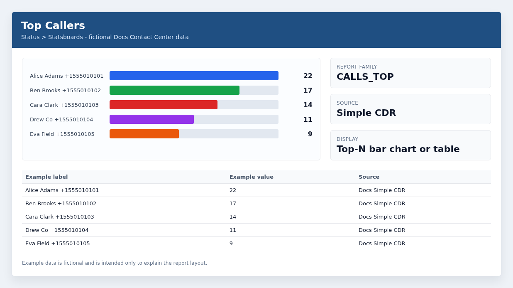Click bold value 14 beside the chart

pyautogui.click(x=308, y=105)
